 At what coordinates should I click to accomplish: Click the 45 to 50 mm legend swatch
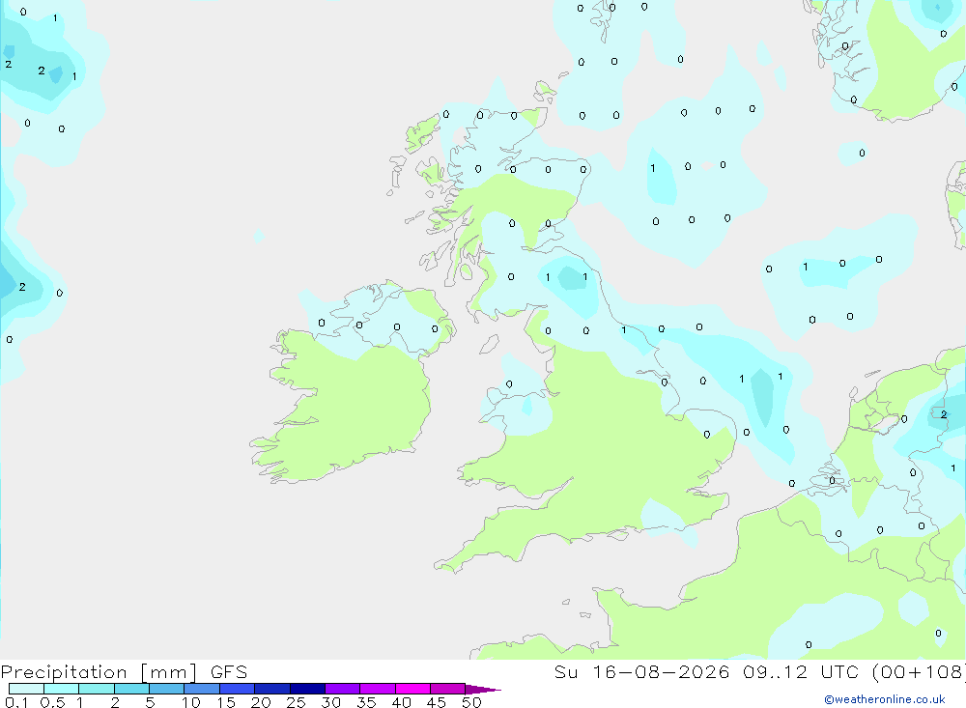pos(448,689)
